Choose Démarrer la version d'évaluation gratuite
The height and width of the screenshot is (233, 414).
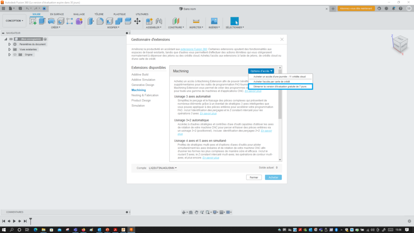point(281,87)
